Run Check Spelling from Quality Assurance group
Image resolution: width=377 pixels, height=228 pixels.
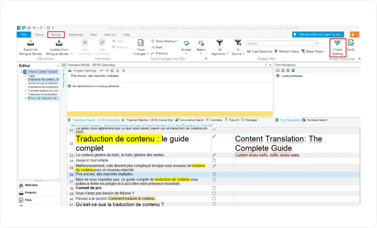337,47
